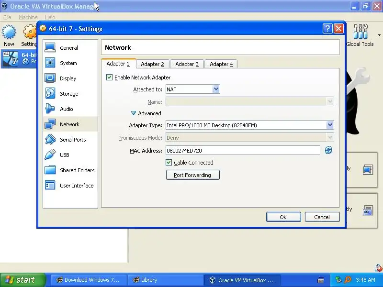This screenshot has width=383, height=287.
Task: Click the Network page heading
Action: pyautogui.click(x=118, y=47)
